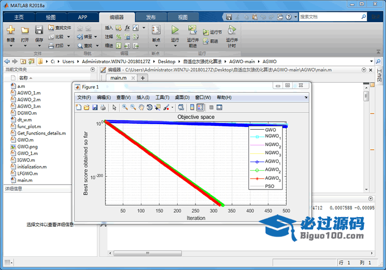Open the Print (打印) dropdown arrow
The height and width of the screenshot is (270, 386).
pos(69,46)
